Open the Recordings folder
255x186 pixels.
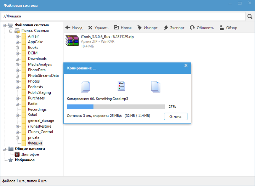(37, 109)
